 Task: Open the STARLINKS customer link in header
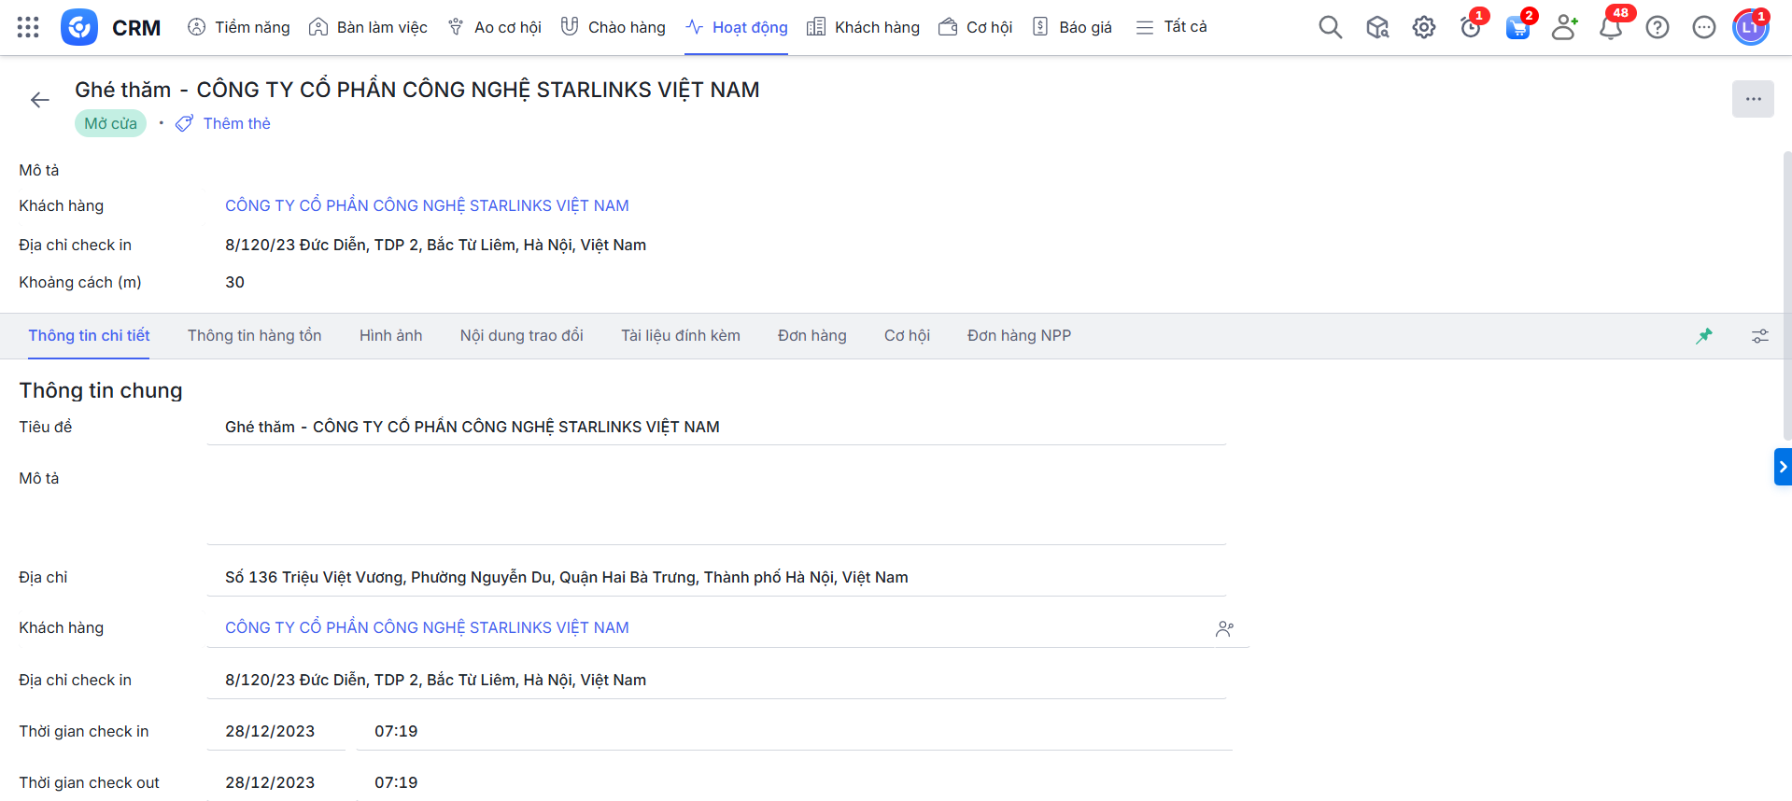pyautogui.click(x=427, y=205)
